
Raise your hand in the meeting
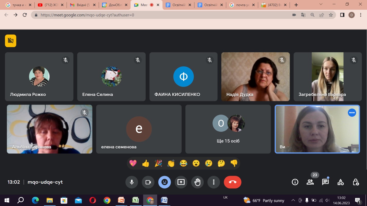click(197, 182)
